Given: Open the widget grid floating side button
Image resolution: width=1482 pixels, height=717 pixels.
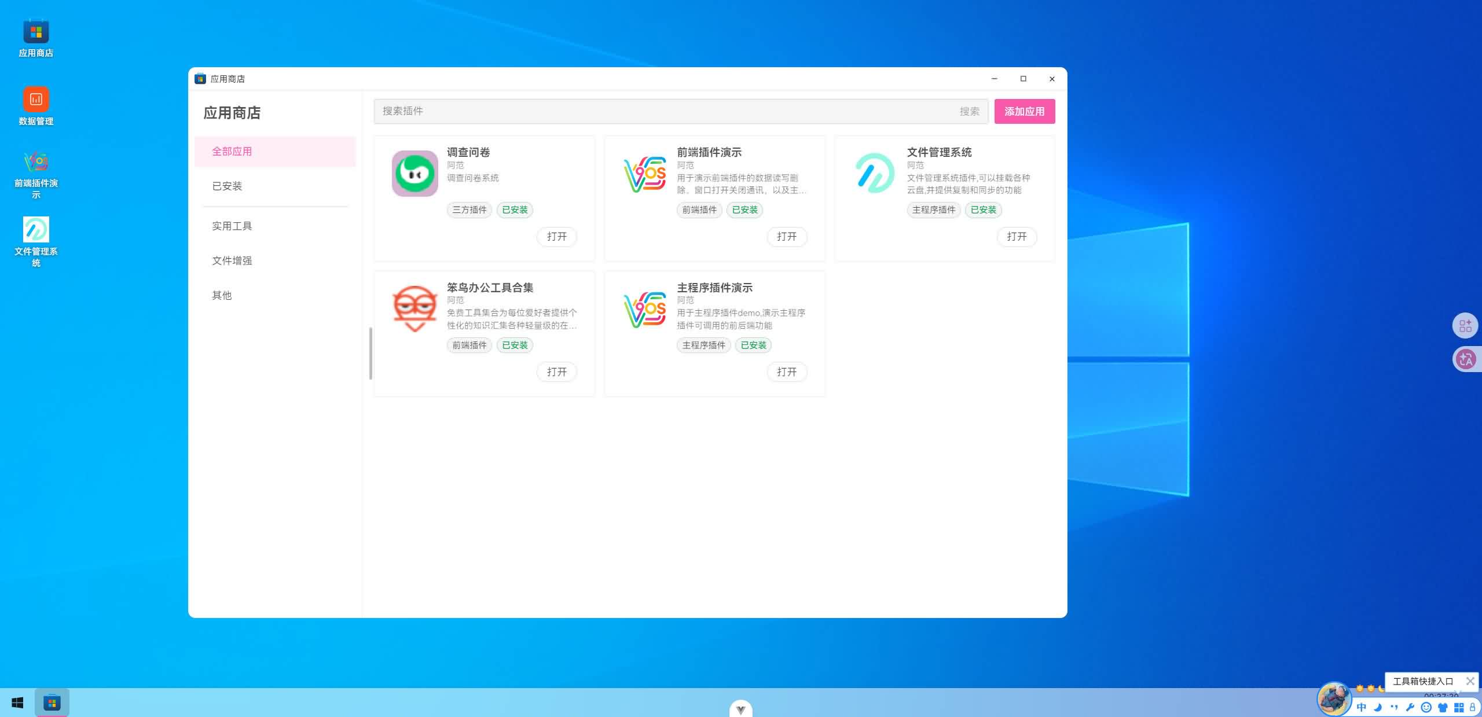Looking at the screenshot, I should click(x=1466, y=326).
